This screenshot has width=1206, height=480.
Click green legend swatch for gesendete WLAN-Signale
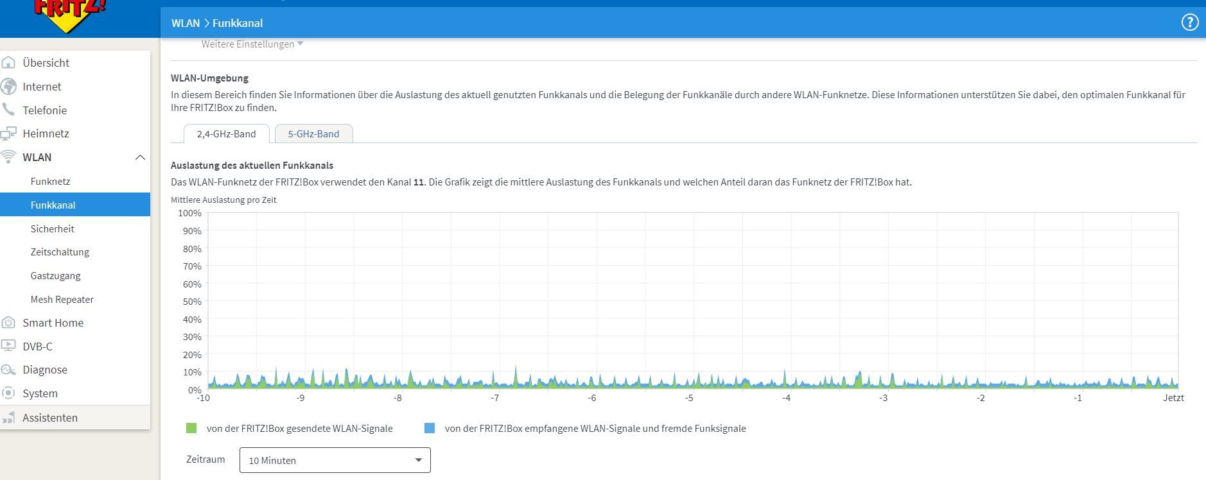pyautogui.click(x=191, y=428)
